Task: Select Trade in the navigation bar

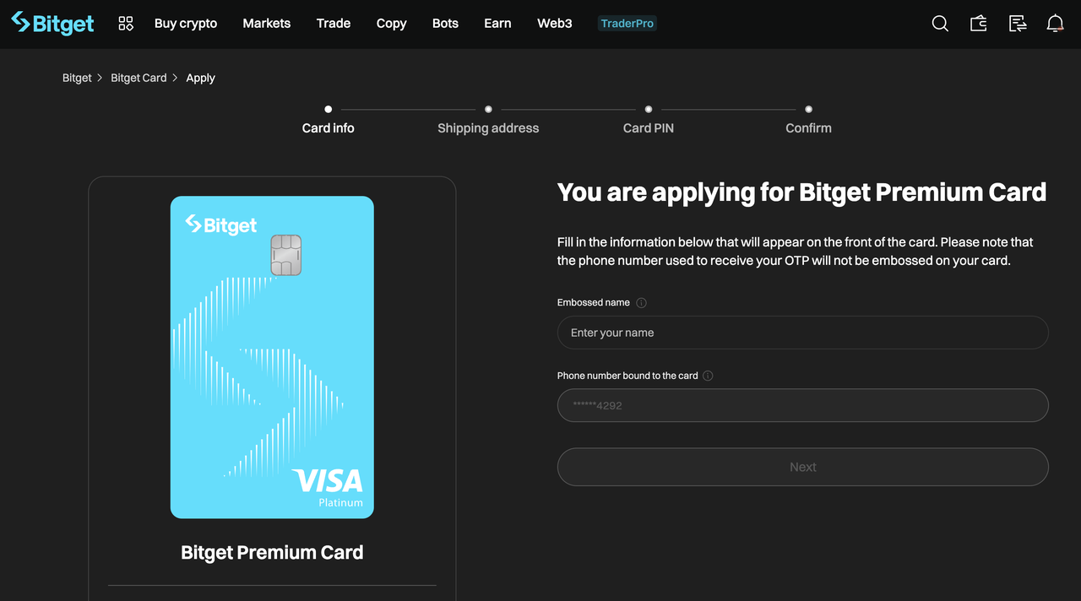Action: 333,23
